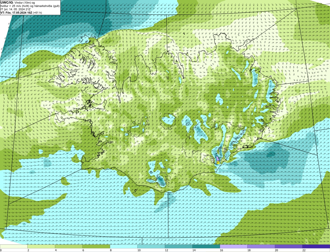Screen dimensions: 330x252
Task: Click the IT: þri. 14.05.2024 21Z line
Action: (x=15, y=9)
